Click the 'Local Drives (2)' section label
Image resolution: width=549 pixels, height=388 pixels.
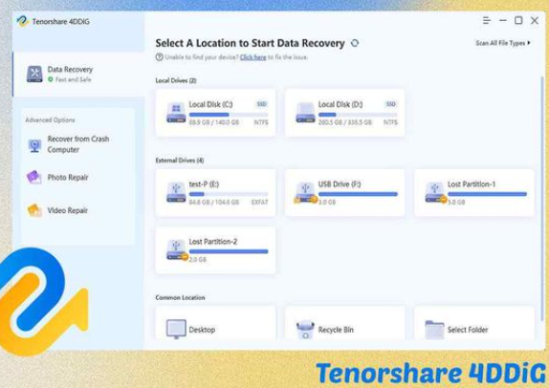click(176, 80)
